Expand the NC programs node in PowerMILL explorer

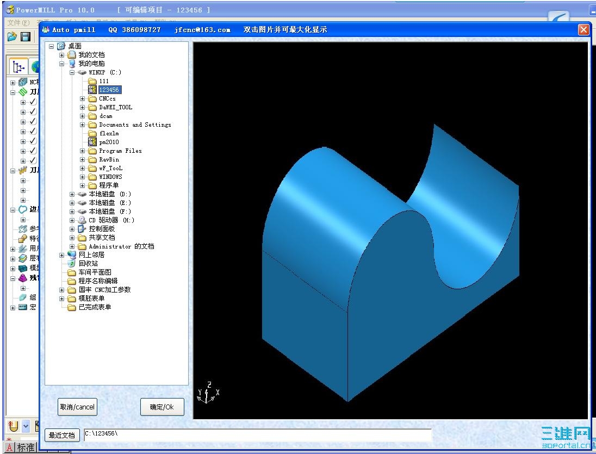click(x=13, y=83)
